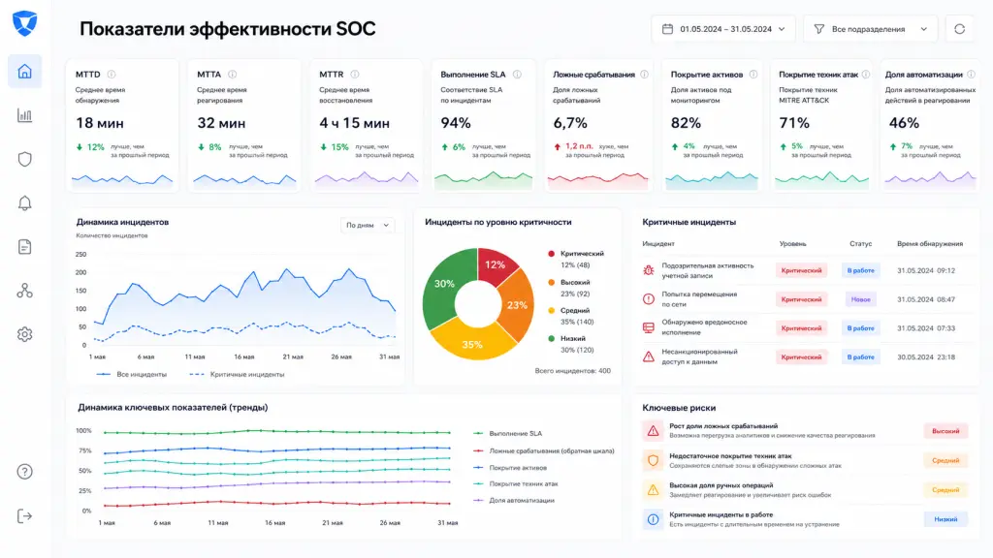Click Низкий risk level badge
Image resolution: width=993 pixels, height=558 pixels.
click(945, 519)
